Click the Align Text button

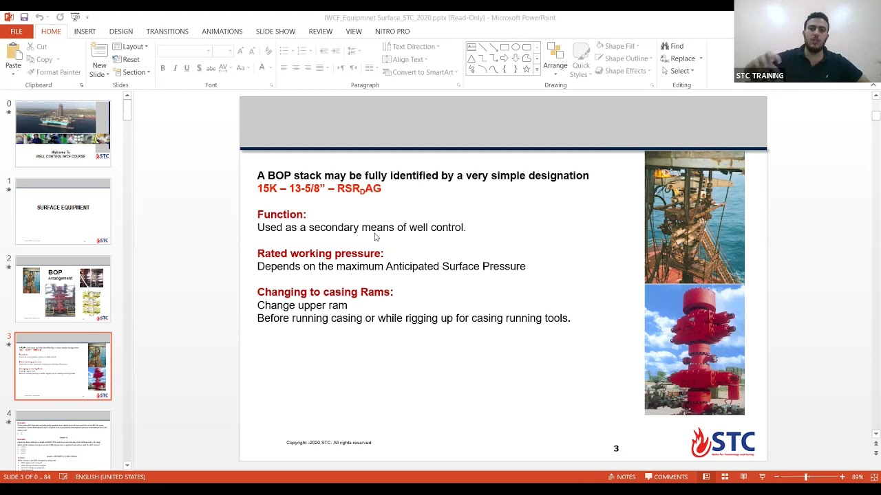pos(405,59)
